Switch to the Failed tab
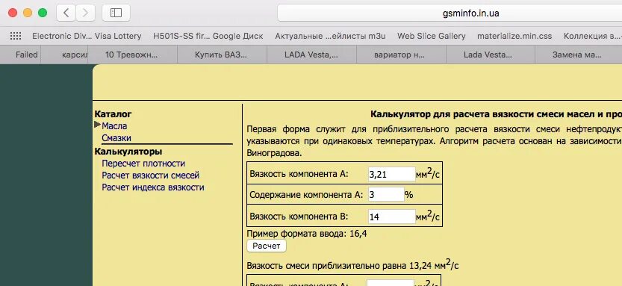 20,55
